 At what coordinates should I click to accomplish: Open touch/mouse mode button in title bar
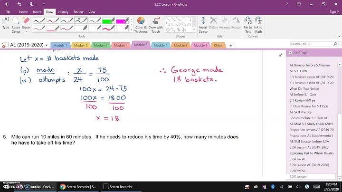(x=32, y=4)
